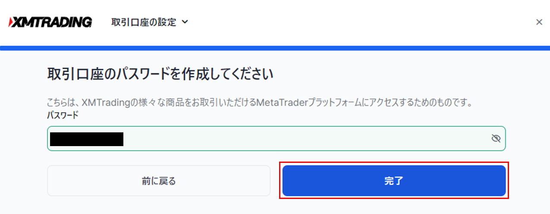Click the blue progress bar under the header
Screen dimensions: 550x214
275,48
